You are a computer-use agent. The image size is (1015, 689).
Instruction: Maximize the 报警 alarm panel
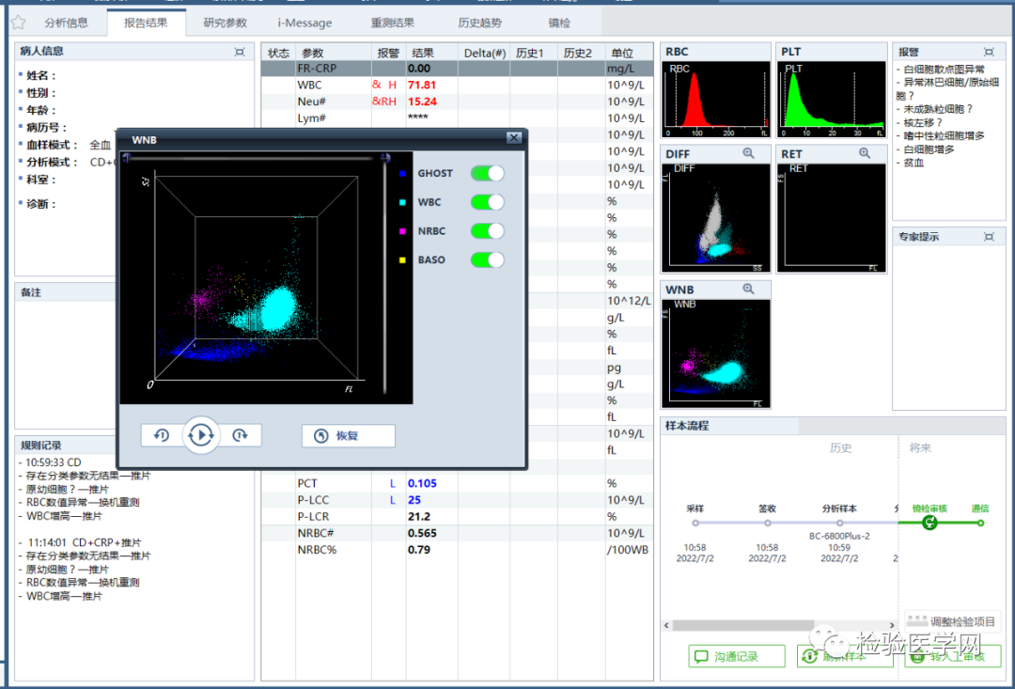(x=989, y=52)
